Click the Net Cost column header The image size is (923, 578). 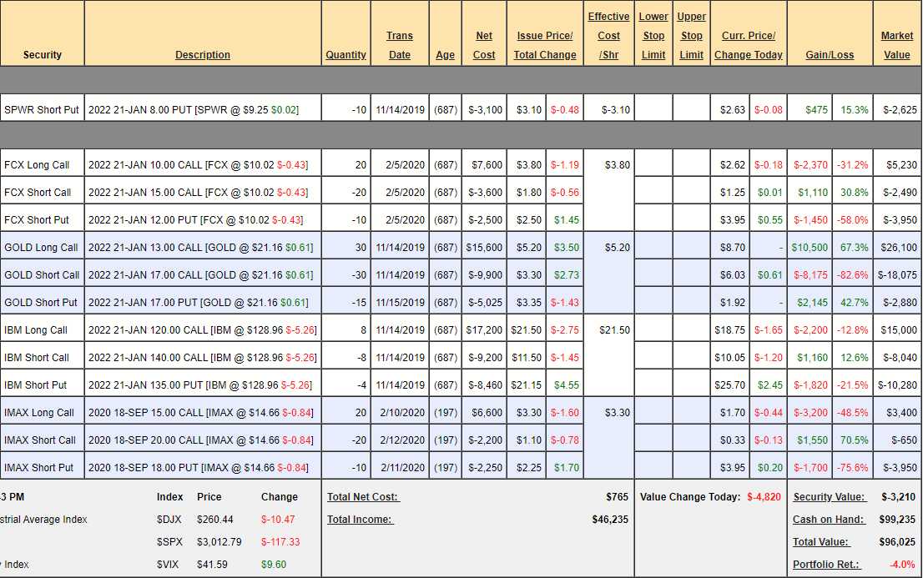click(x=484, y=45)
